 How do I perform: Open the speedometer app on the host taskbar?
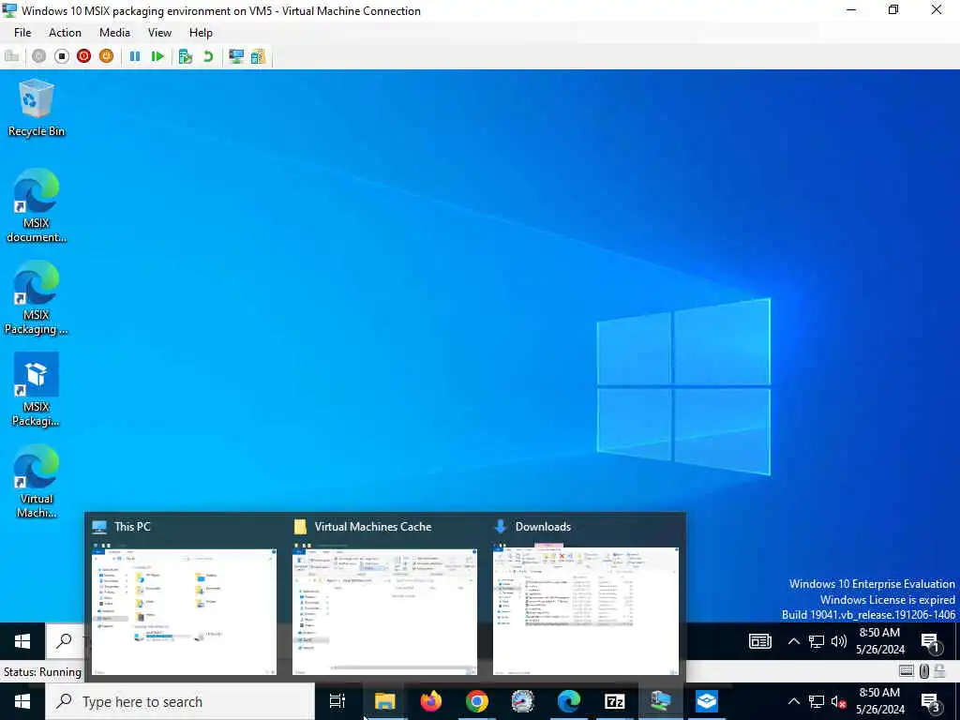pyautogui.click(x=523, y=701)
